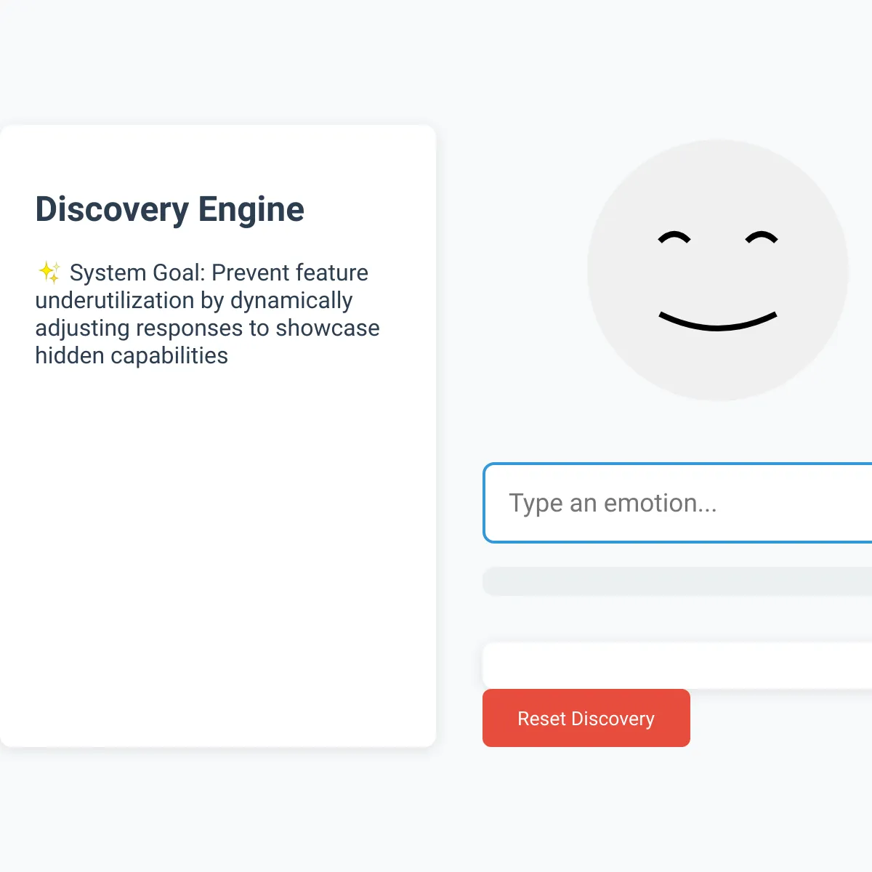Click the rounded left edge of the progress bar
This screenshot has height=872, width=872.
click(x=488, y=581)
